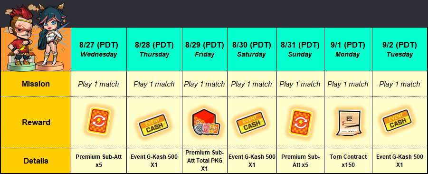Select the 8/29 (PDT) Friday header

204,49
